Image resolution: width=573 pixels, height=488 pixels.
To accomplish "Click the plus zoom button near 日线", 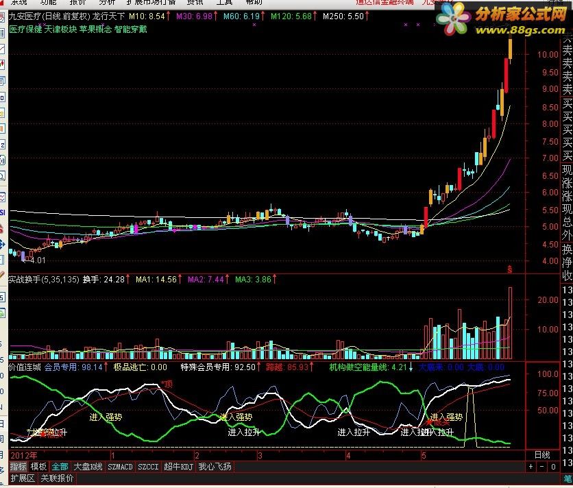I will pos(531,467).
